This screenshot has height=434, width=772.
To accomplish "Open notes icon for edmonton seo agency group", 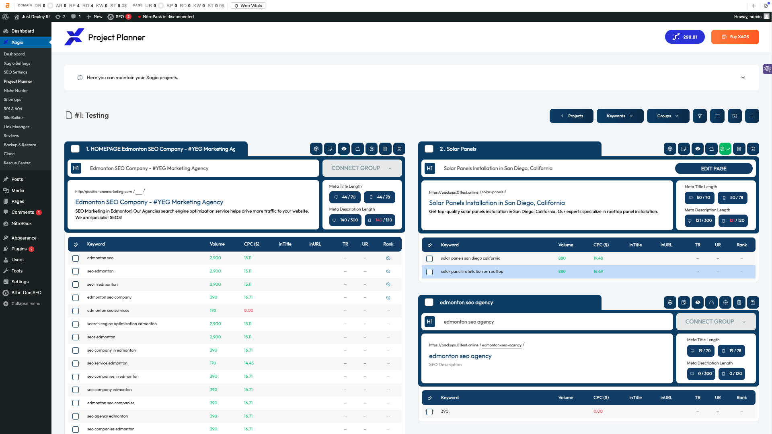I will [x=684, y=302].
